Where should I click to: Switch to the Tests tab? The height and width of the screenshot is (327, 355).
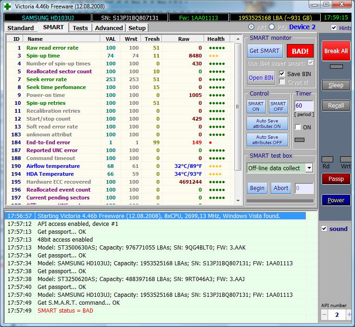point(80,28)
